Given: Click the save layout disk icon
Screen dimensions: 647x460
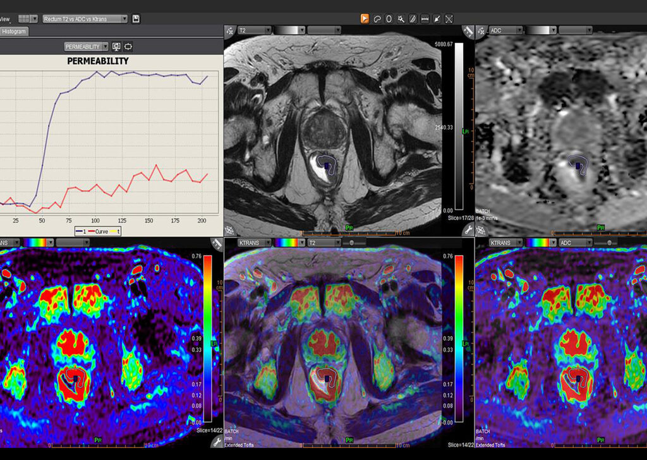Looking at the screenshot, I should [x=136, y=18].
